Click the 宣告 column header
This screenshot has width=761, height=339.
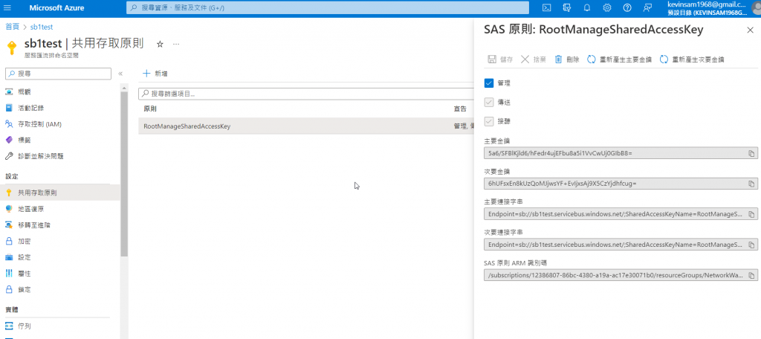coord(460,109)
